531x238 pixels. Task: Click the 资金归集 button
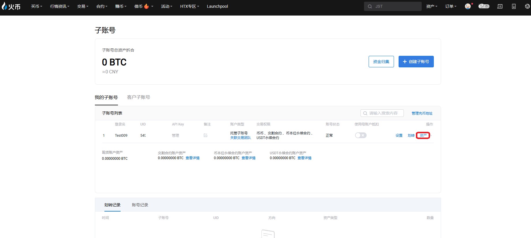(381, 62)
